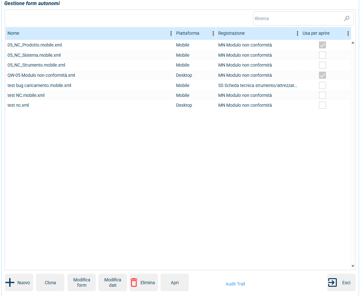Toggle checkbox for test NC.mobile.xml
This screenshot has width=361, height=296.
pyautogui.click(x=322, y=95)
